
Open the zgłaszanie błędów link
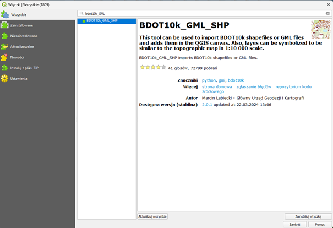pos(253,86)
